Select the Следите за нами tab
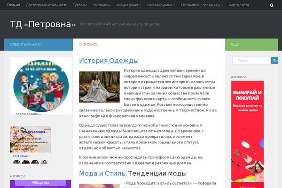 [39, 45]
